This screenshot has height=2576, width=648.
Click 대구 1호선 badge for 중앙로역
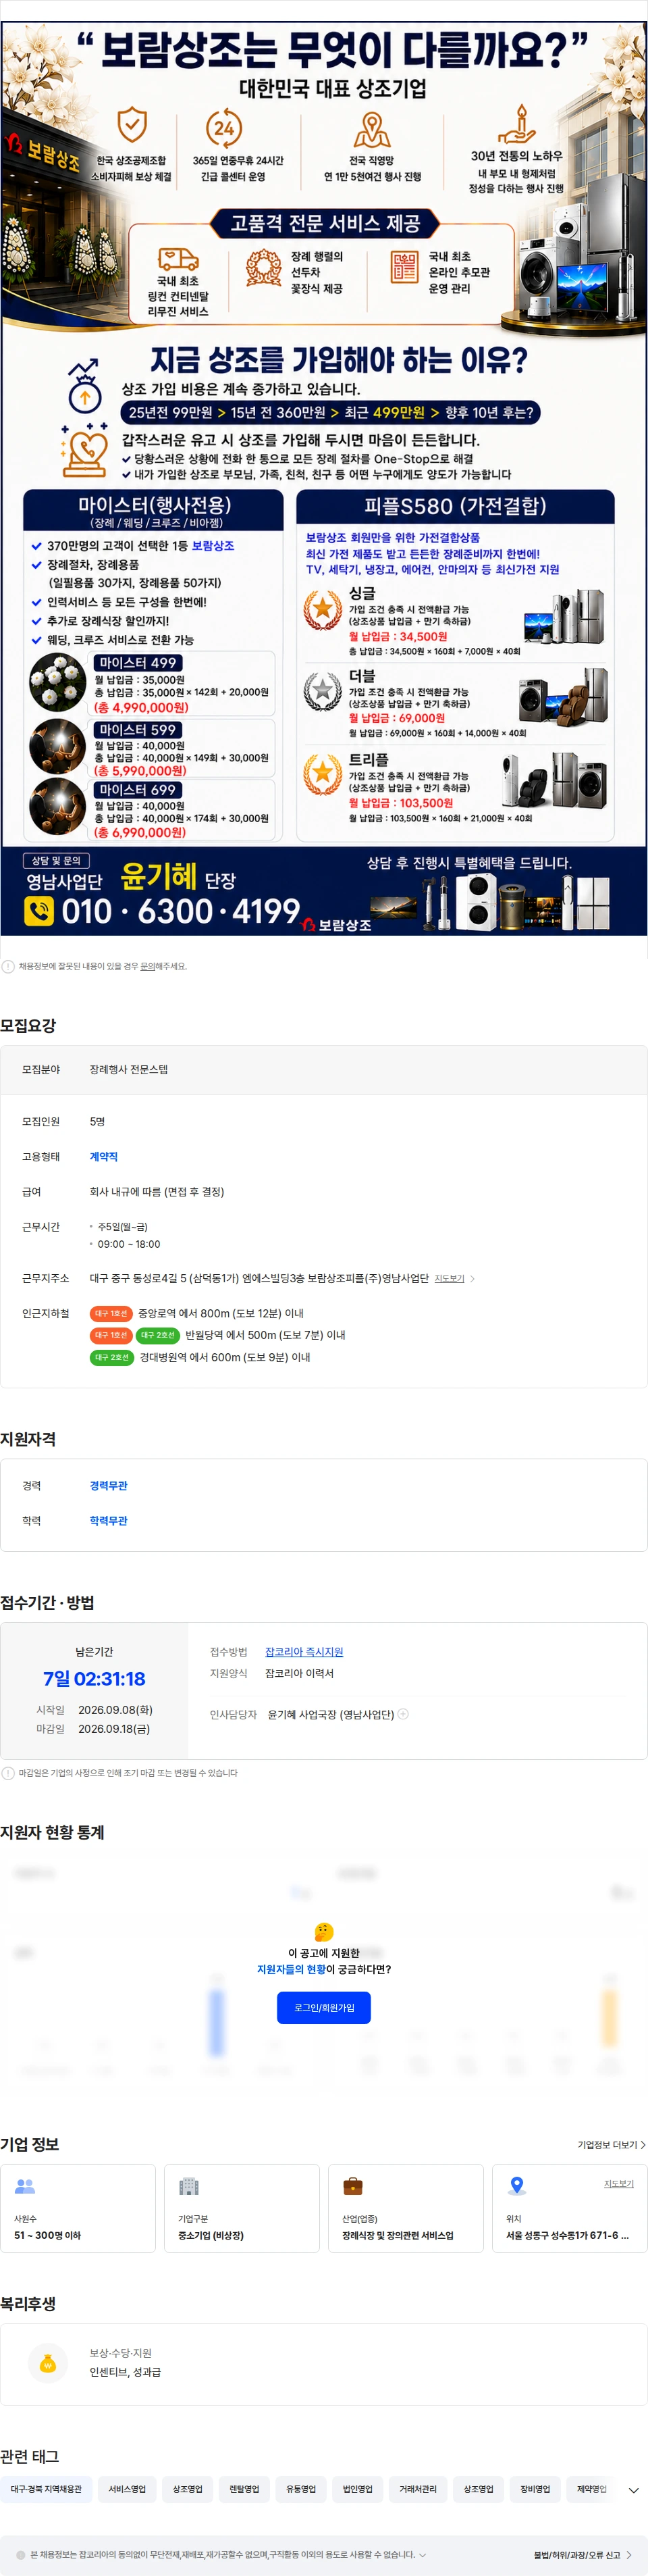pyautogui.click(x=111, y=1313)
